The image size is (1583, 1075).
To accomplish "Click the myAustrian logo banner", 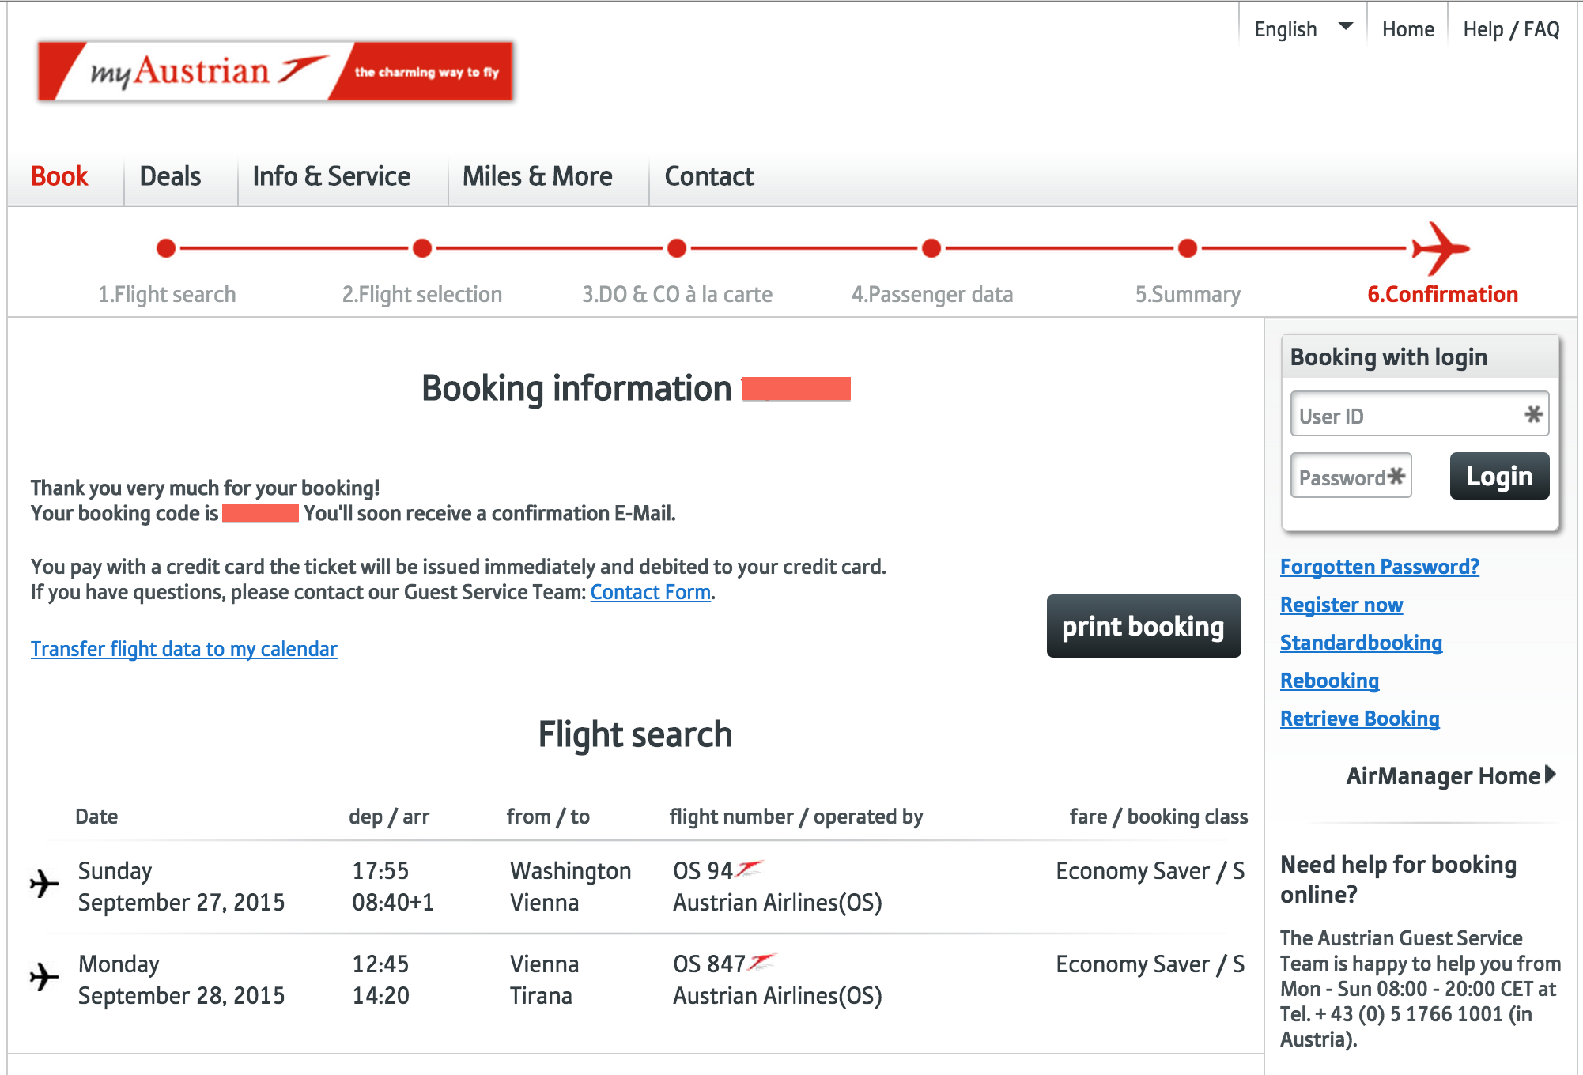I will (275, 71).
